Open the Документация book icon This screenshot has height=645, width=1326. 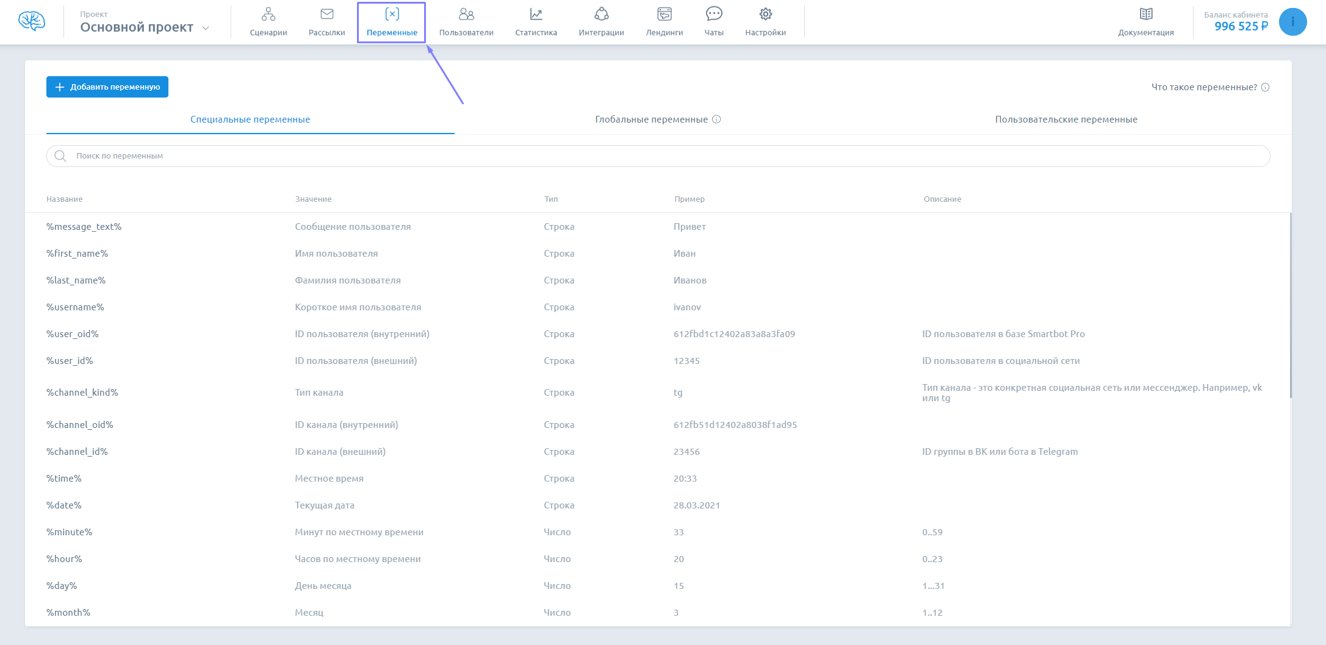click(x=1145, y=14)
